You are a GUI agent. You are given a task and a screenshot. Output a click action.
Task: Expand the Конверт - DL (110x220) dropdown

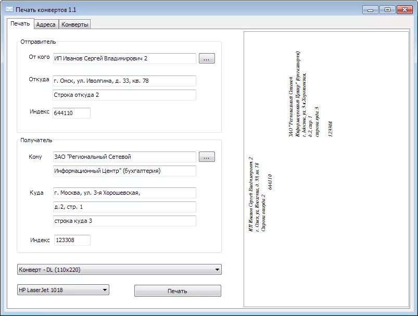(119, 270)
